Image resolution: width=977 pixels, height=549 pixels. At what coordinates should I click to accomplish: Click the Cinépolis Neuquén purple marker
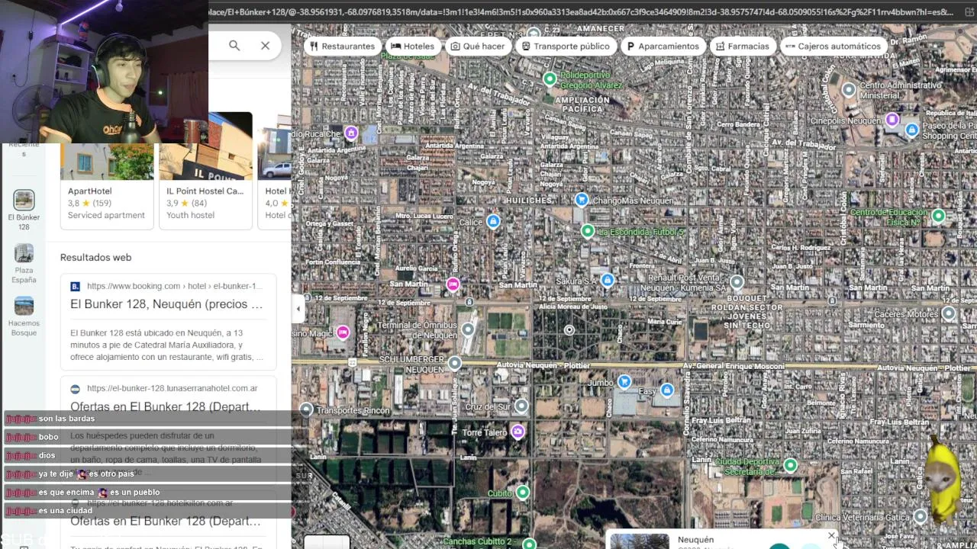pos(892,120)
